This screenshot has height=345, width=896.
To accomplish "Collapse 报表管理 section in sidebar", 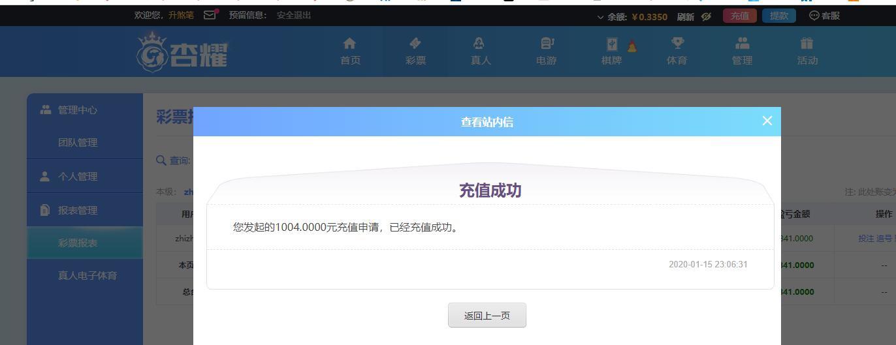I will [78, 211].
